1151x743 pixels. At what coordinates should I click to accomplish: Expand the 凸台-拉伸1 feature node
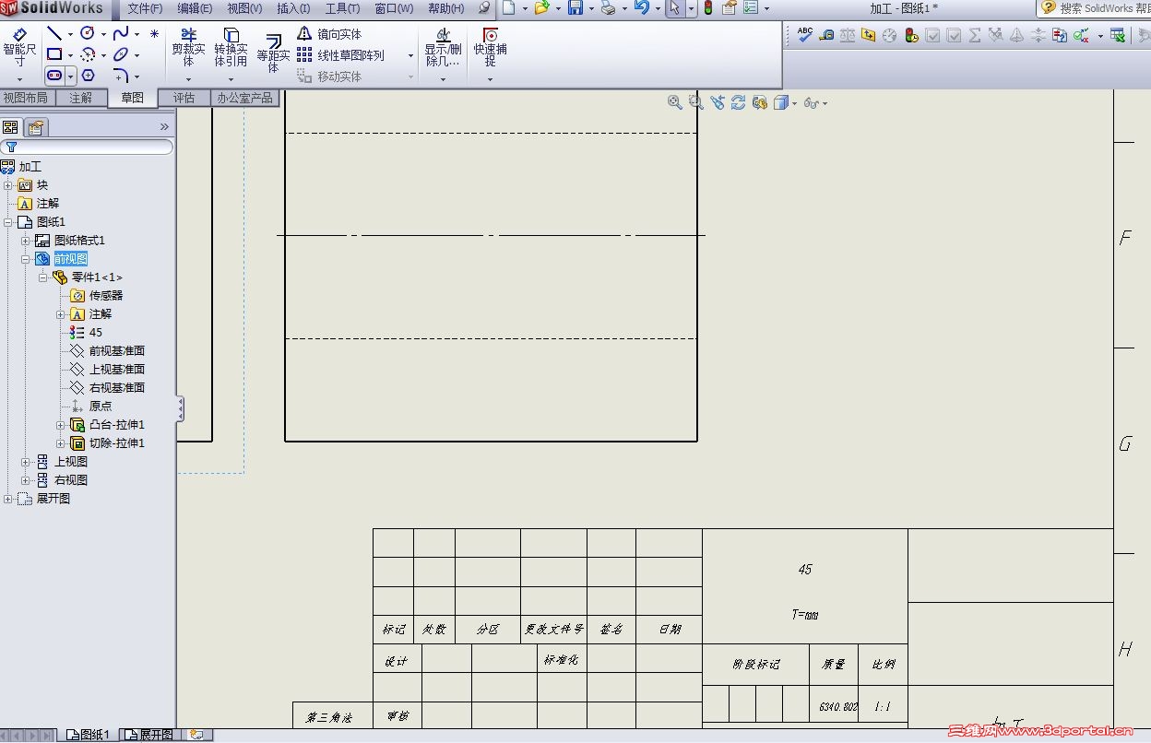61,425
